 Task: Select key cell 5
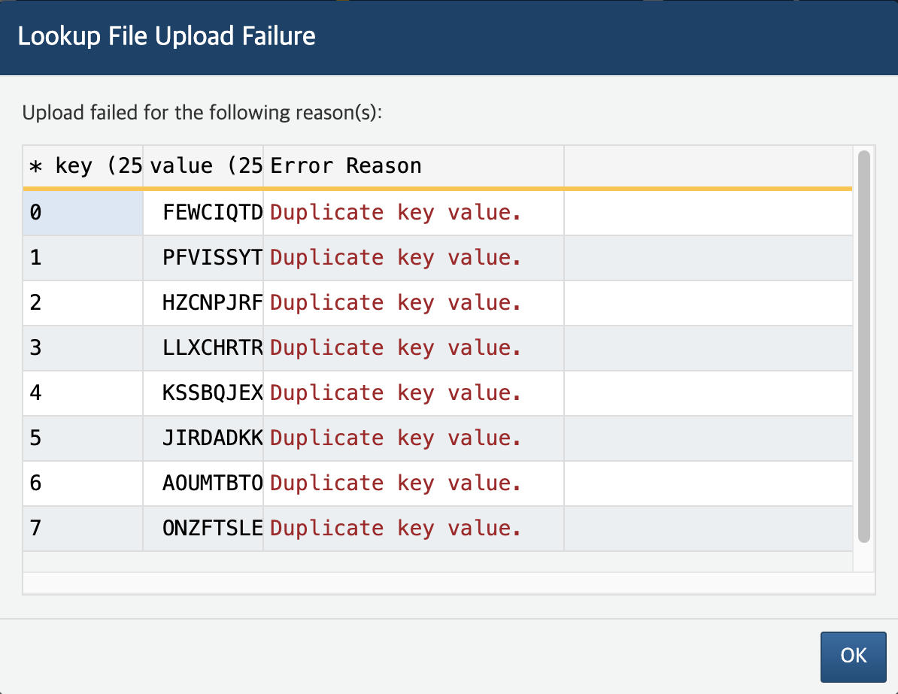tap(83, 438)
